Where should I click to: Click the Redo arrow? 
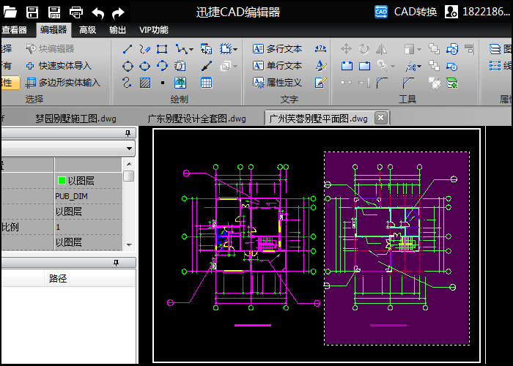(x=118, y=12)
